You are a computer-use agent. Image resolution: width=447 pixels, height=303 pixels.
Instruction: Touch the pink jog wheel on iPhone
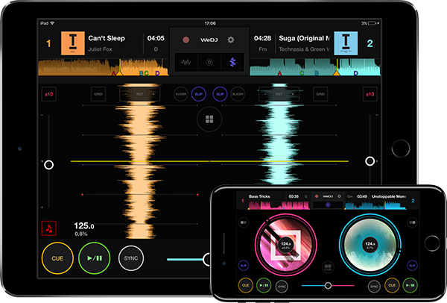pyautogui.click(x=285, y=245)
